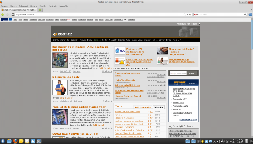This screenshot has width=253, height=144.
Task: Open the yellow chat bubble app
Action: pyautogui.click(x=21, y=141)
